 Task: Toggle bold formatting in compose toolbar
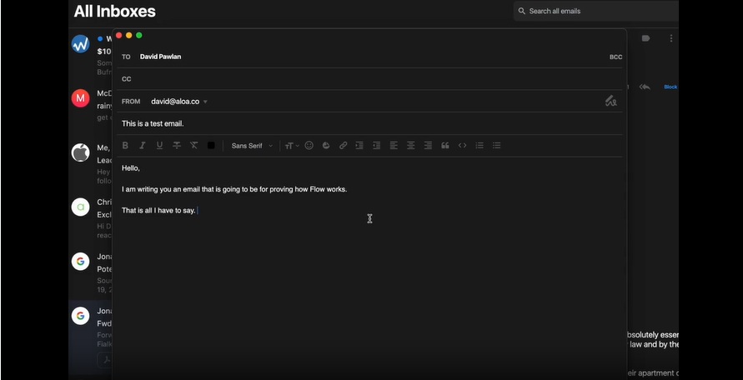coord(125,146)
